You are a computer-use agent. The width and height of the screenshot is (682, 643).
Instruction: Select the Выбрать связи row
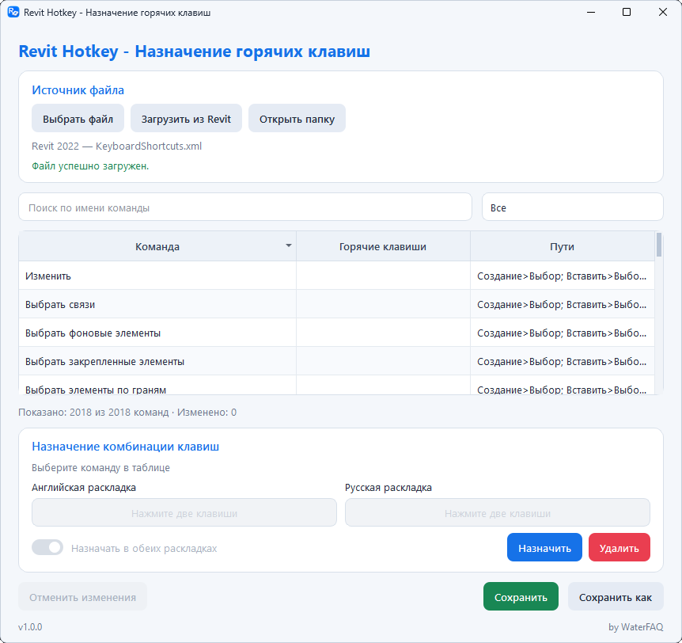pos(337,304)
